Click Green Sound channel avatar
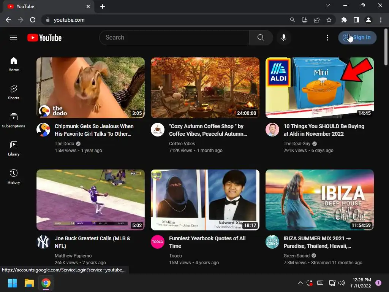The width and height of the screenshot is (389, 292). click(x=272, y=242)
